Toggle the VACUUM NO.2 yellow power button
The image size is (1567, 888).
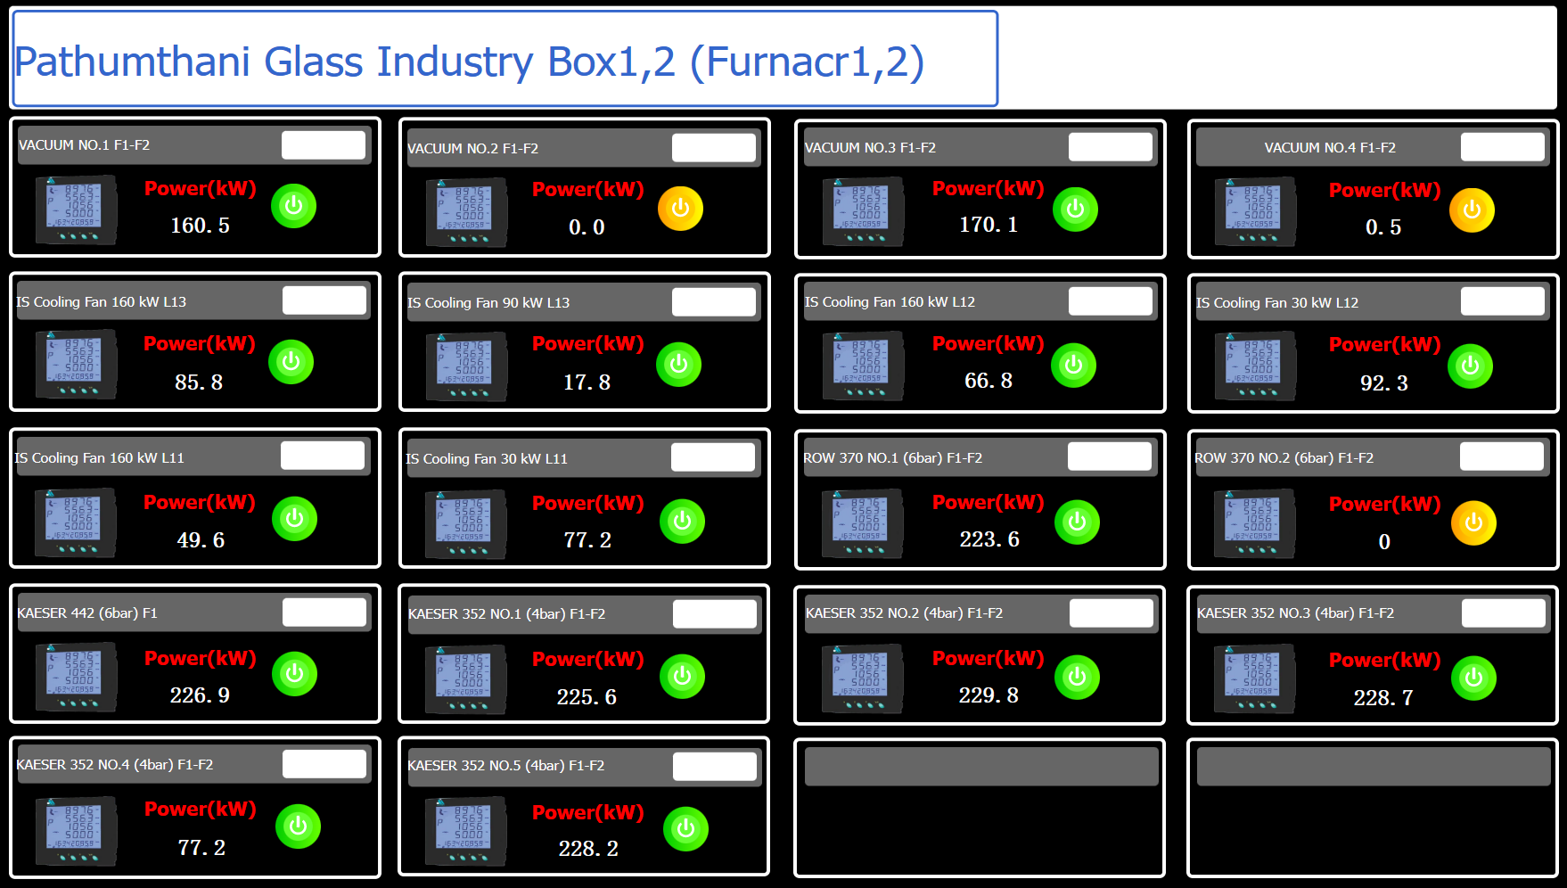(x=680, y=209)
